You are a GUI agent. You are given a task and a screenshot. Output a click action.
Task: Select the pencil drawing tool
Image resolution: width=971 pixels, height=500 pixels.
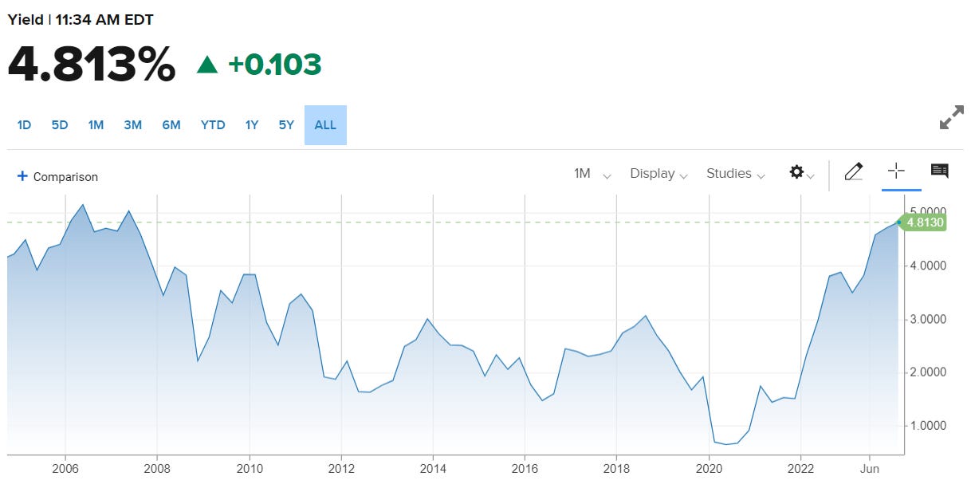[x=853, y=171]
